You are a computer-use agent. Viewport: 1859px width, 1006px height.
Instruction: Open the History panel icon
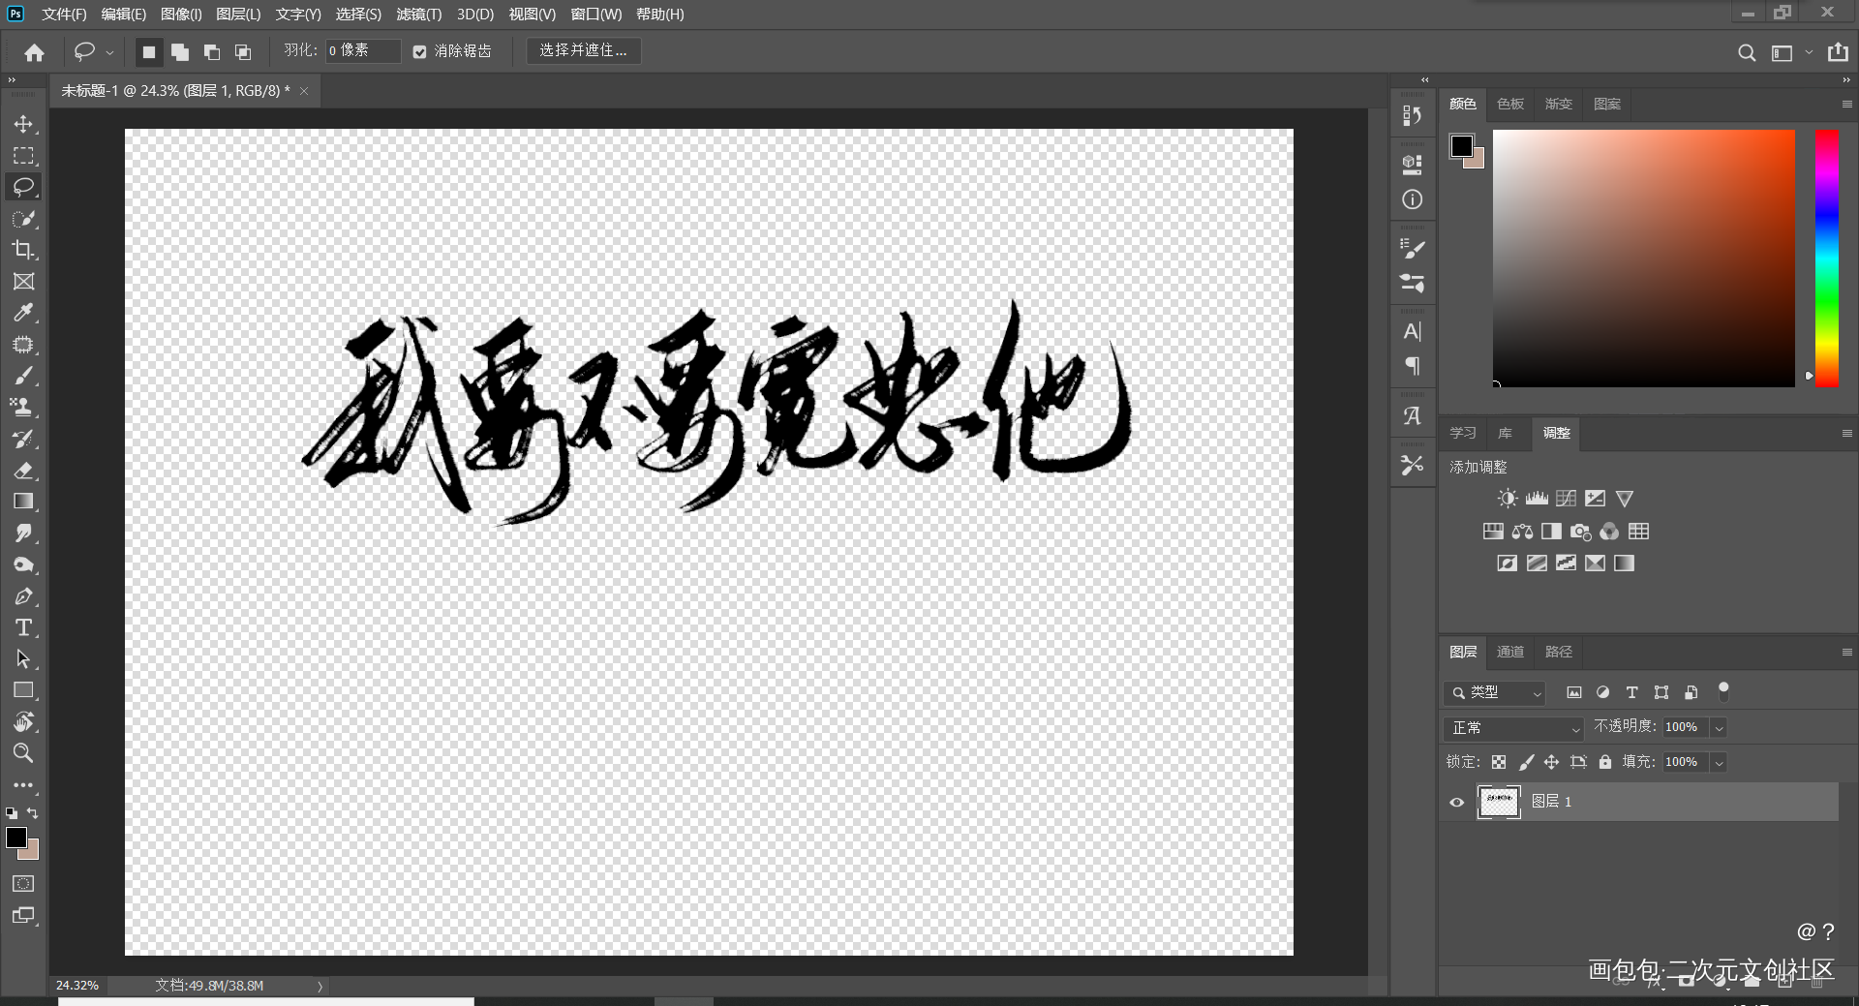[1413, 115]
